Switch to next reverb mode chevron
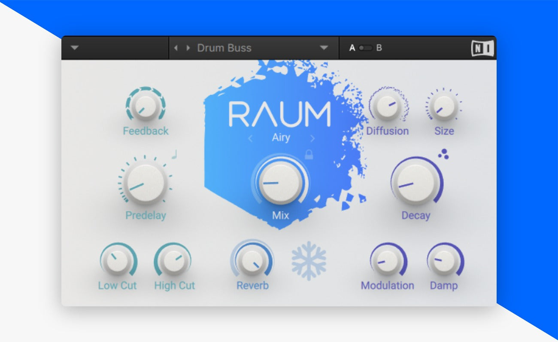Viewport: 558px width, 342px height. coord(312,138)
